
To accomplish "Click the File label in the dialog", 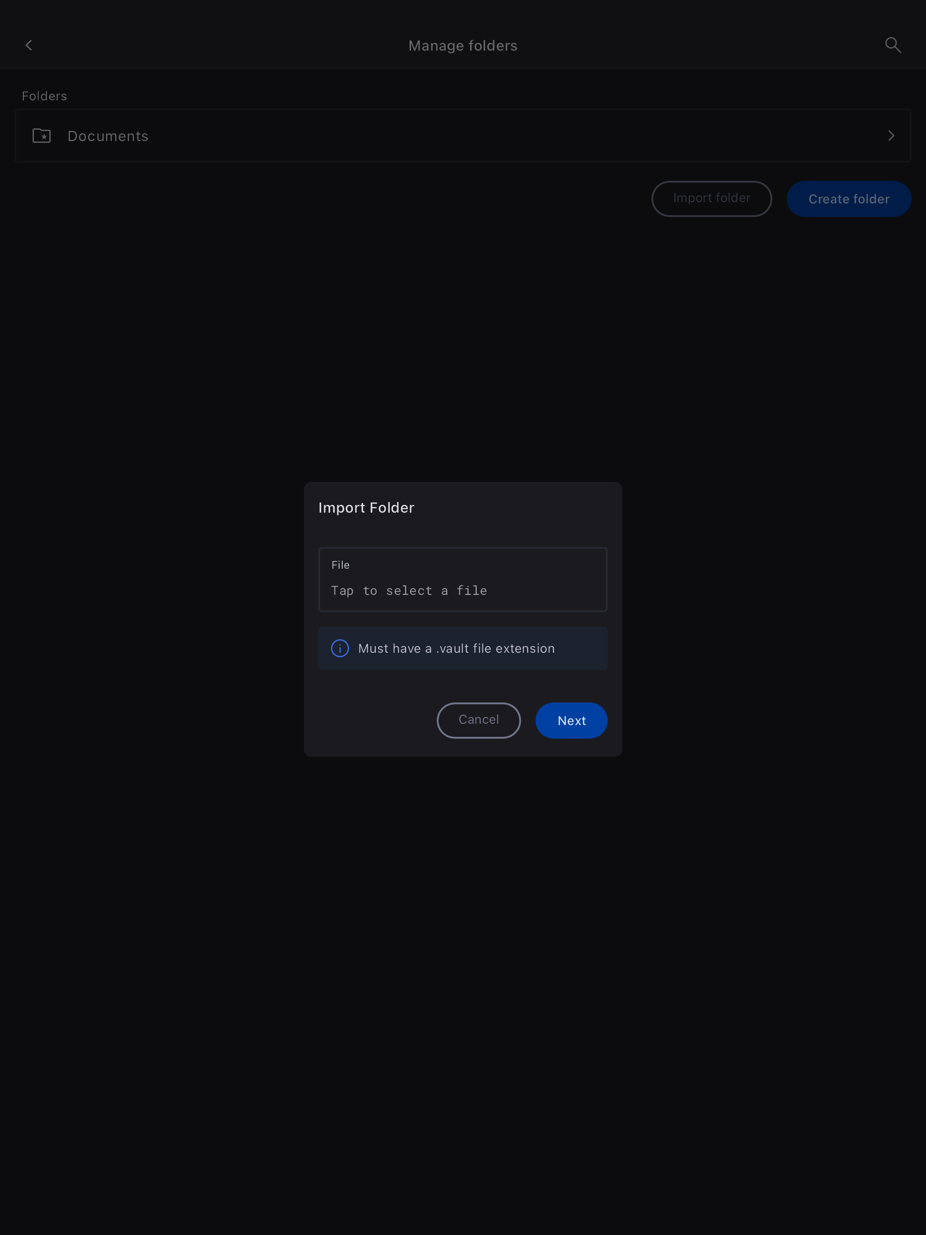I will coord(340,565).
